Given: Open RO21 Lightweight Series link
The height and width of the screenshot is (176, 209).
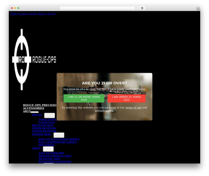Looking at the screenshot, I should 57,142.
